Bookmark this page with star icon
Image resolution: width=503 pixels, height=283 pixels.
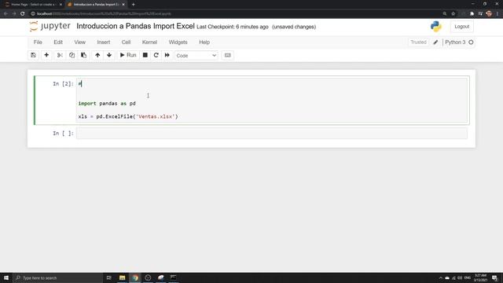coord(453,14)
